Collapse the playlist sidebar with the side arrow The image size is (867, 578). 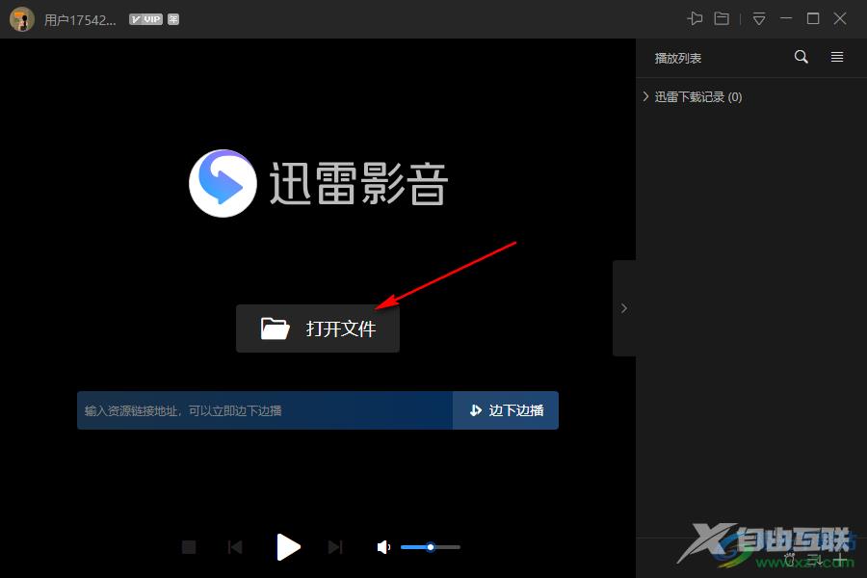click(x=624, y=308)
